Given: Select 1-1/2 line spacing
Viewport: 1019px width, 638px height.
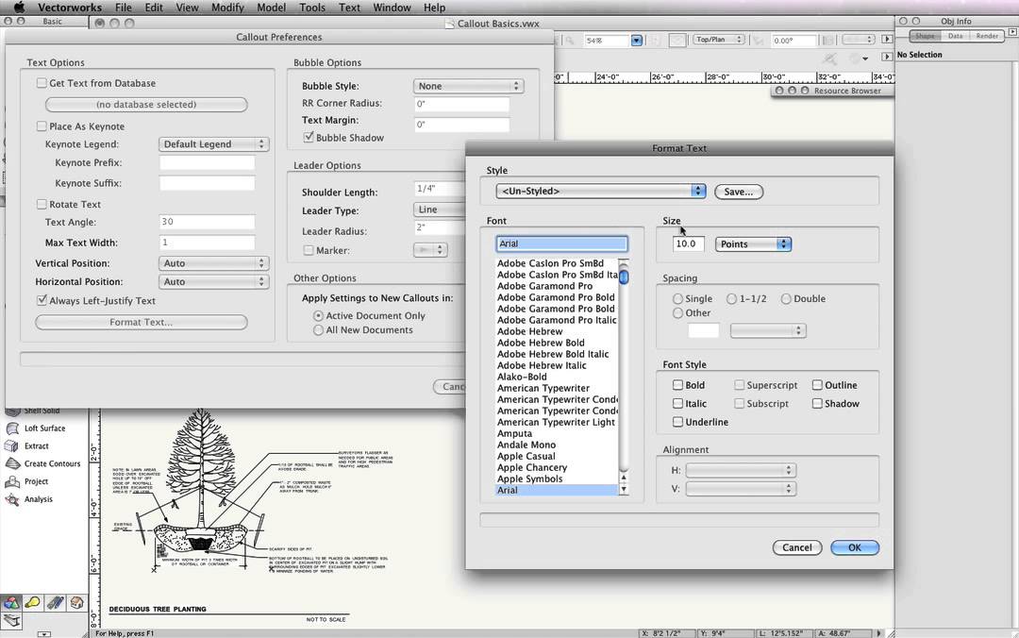Looking at the screenshot, I should pyautogui.click(x=732, y=298).
